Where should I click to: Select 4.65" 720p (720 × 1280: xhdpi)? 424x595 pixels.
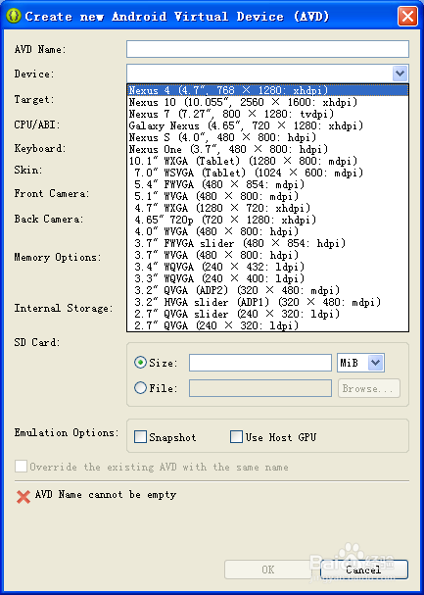pyautogui.click(x=267, y=220)
